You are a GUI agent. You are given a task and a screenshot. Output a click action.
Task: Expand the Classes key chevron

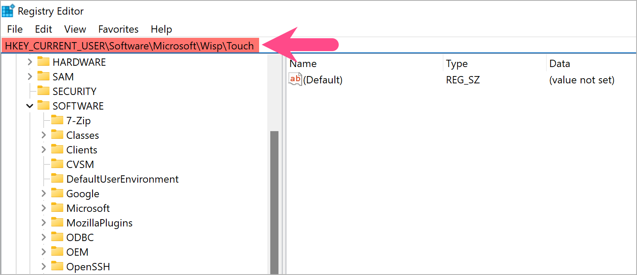[43, 135]
